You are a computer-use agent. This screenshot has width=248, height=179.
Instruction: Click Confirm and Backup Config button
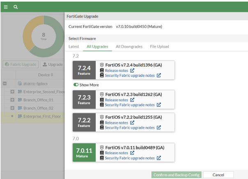coord(177,175)
